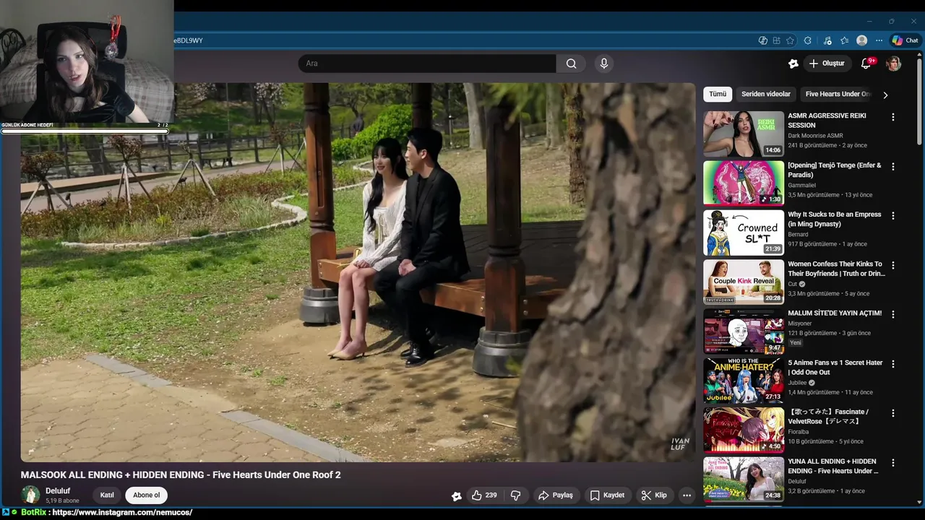The height and width of the screenshot is (520, 925).
Task: Open options for ASMR Aggressive Reiki video
Action: point(892,117)
